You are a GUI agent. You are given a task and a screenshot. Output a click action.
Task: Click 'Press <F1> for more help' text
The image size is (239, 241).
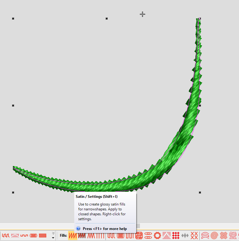click(105, 229)
